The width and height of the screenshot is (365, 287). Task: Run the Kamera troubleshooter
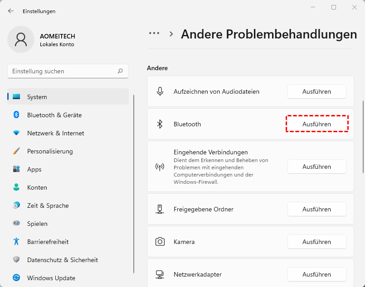click(316, 242)
